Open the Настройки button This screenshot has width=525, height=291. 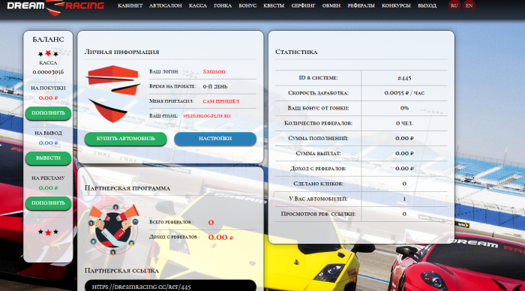[x=215, y=139]
